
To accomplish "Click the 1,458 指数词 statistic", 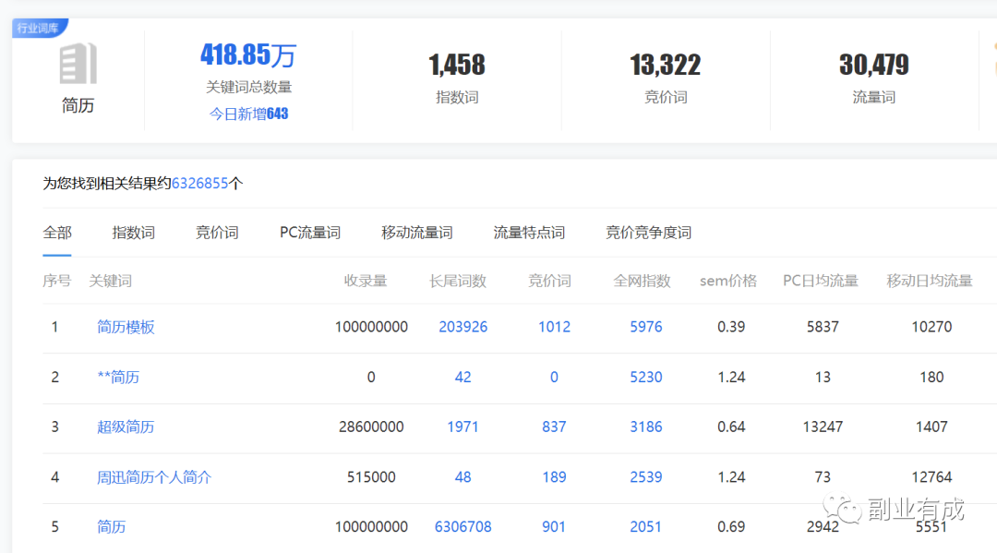I will 457,65.
